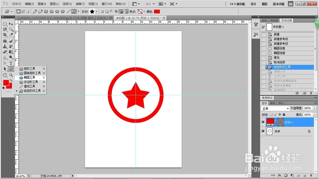The width and height of the screenshot is (319, 179).
Task: Expand workspaces with double chevron
Action: 290,4
